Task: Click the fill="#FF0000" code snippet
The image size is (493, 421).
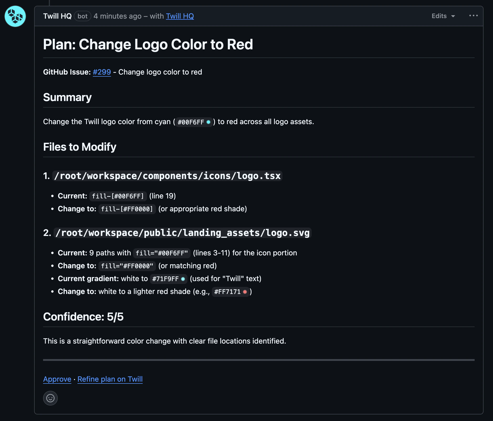Action: [x=127, y=266]
